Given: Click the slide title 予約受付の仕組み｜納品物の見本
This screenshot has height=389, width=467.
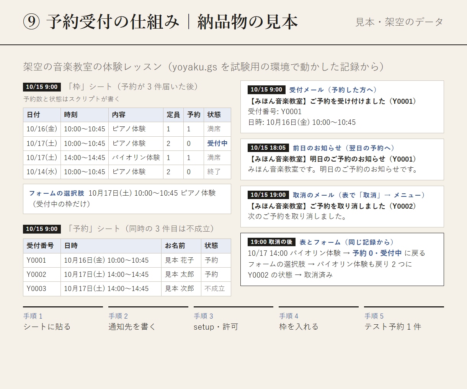Looking at the screenshot, I should (x=160, y=22).
